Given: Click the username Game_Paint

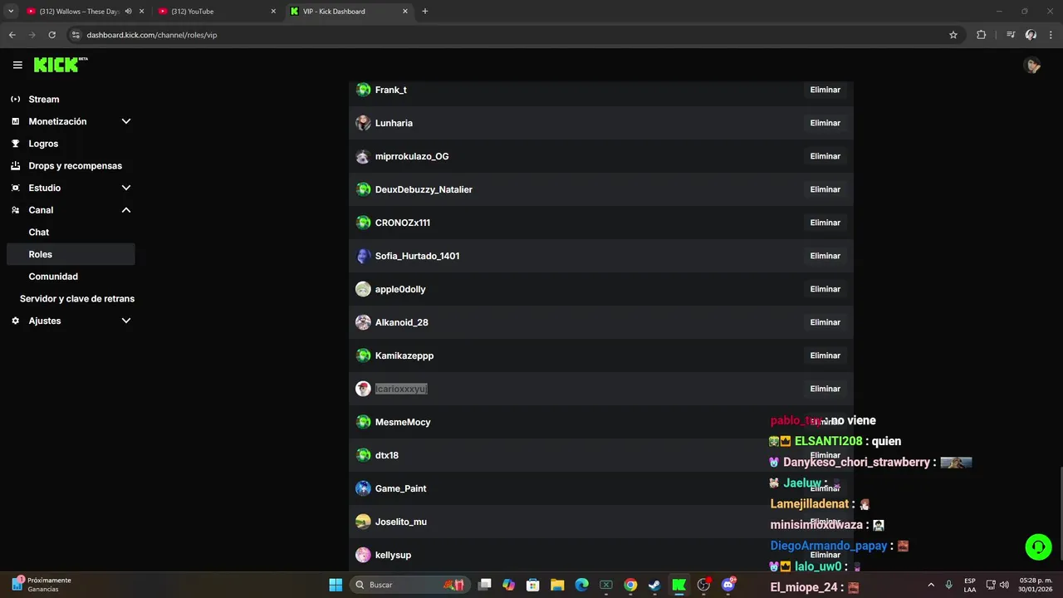Looking at the screenshot, I should tap(400, 488).
